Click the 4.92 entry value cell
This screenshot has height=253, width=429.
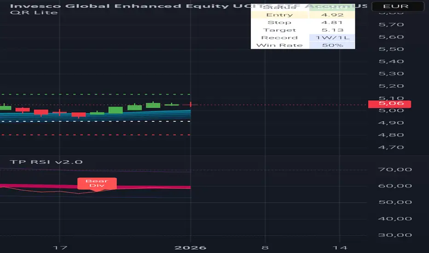(332, 15)
